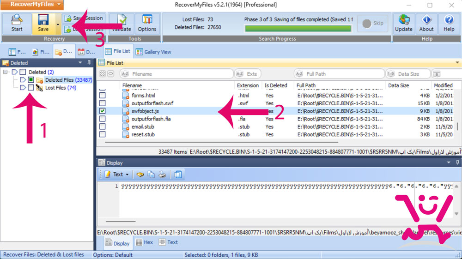The height and width of the screenshot is (259, 462).
Task: Click the find icon in Display toolbar
Action: (x=140, y=174)
